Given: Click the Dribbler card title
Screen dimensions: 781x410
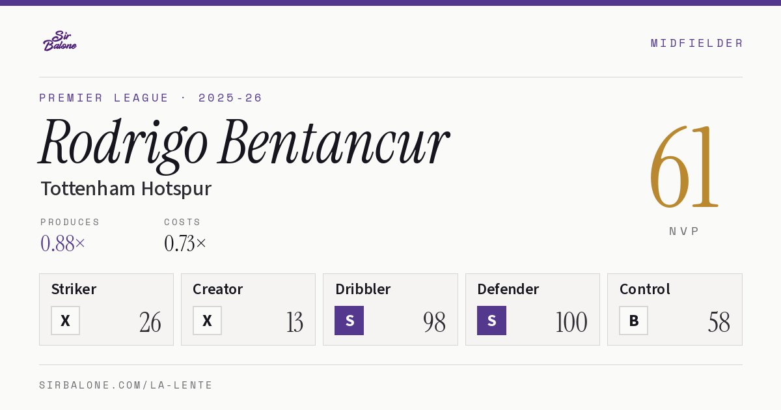Looking at the screenshot, I should coord(363,289).
